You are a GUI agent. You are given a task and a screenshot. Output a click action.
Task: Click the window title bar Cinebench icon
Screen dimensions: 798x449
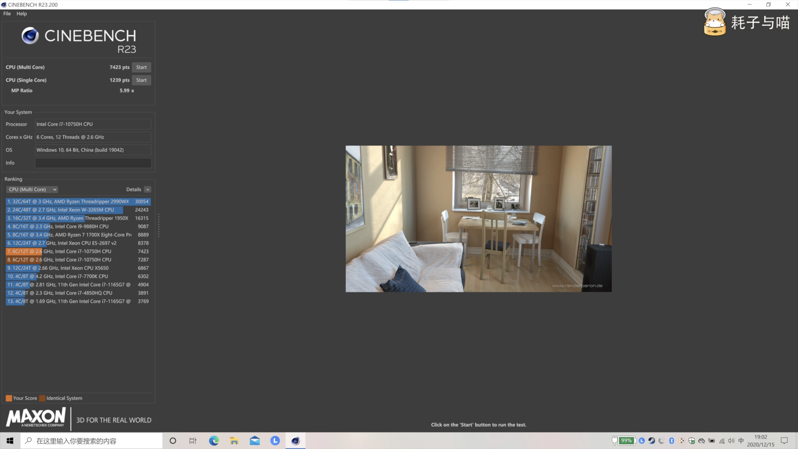(4, 5)
